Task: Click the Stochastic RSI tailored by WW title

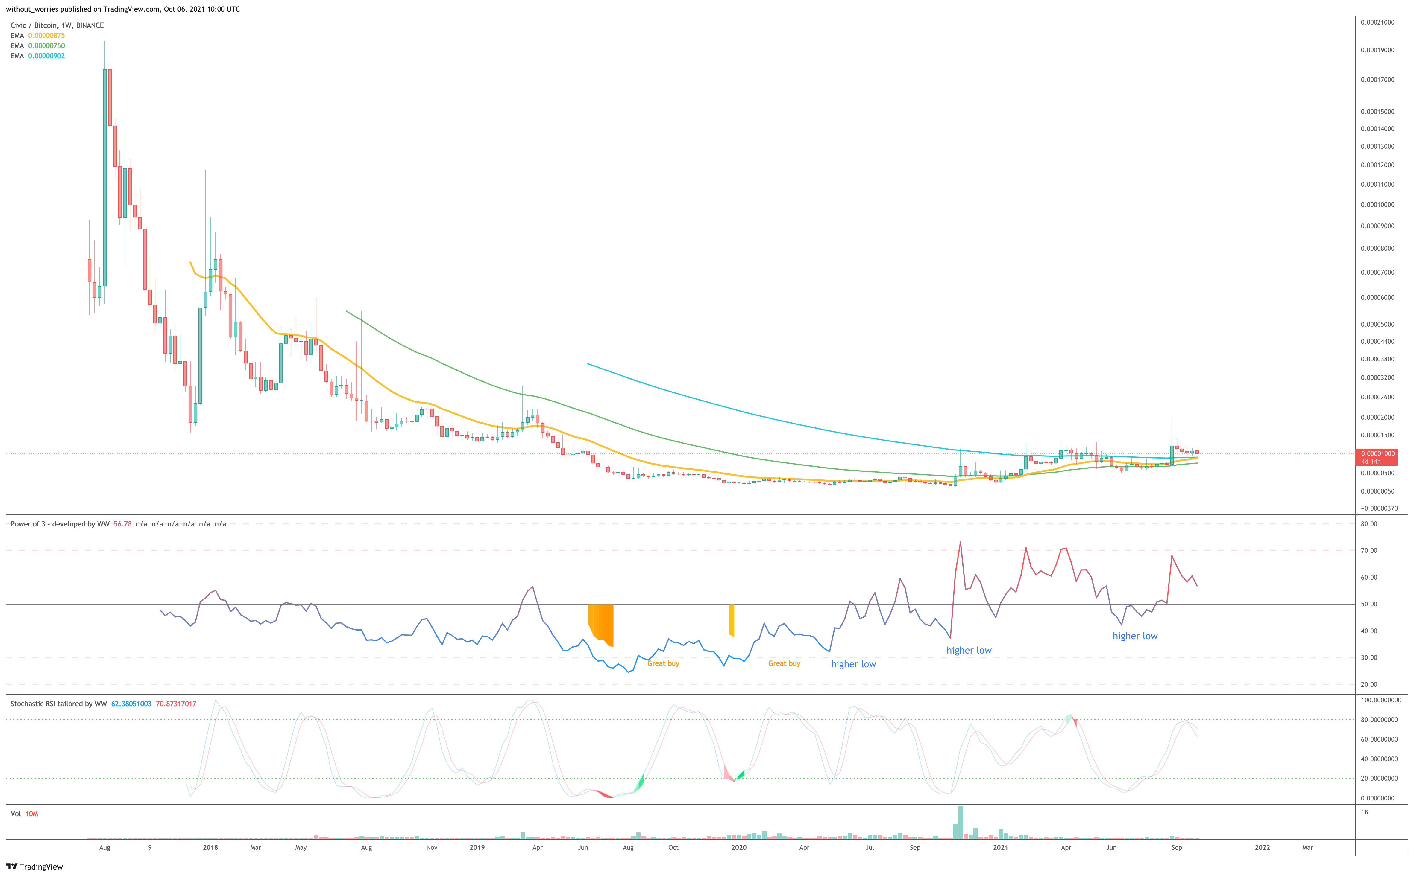Action: pyautogui.click(x=59, y=704)
